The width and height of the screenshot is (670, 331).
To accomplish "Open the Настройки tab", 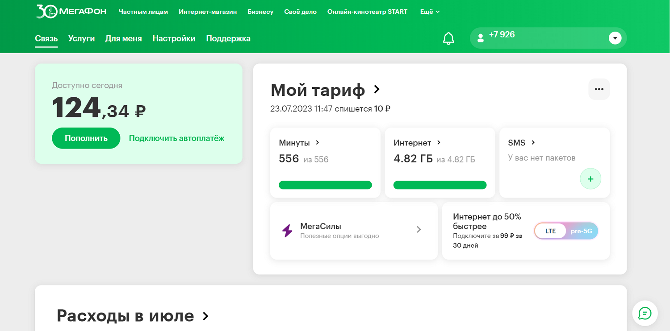I will [174, 39].
